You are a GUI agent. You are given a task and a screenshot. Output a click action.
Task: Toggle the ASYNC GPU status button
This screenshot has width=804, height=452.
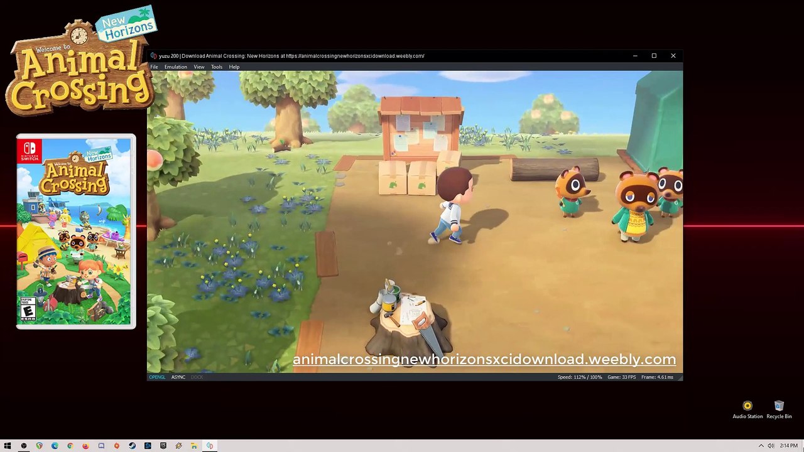(178, 377)
